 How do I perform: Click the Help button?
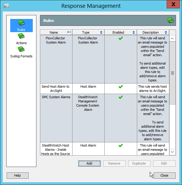click(17, 175)
